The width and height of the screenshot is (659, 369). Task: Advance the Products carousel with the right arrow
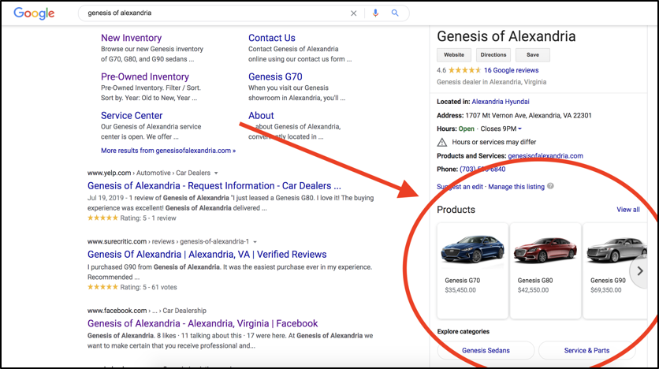pyautogui.click(x=639, y=271)
